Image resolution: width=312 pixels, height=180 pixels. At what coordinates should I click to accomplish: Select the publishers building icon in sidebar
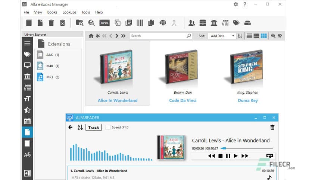pos(27,76)
